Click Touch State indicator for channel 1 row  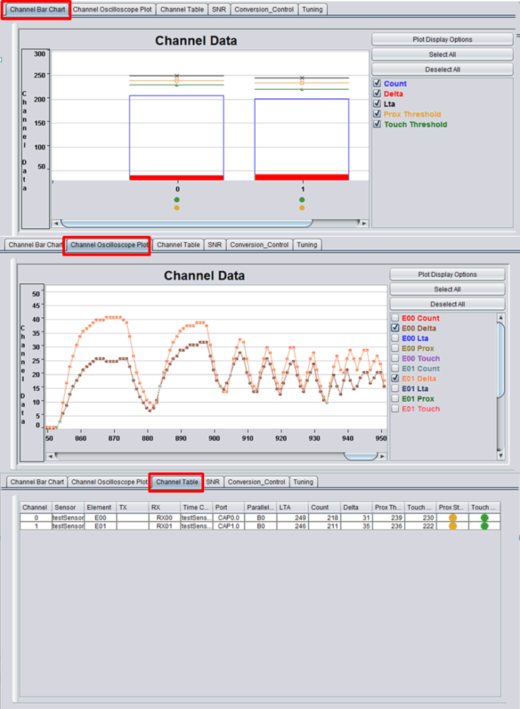(484, 526)
